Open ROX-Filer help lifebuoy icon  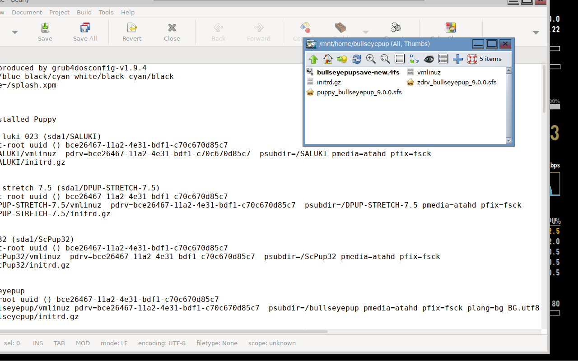472,59
